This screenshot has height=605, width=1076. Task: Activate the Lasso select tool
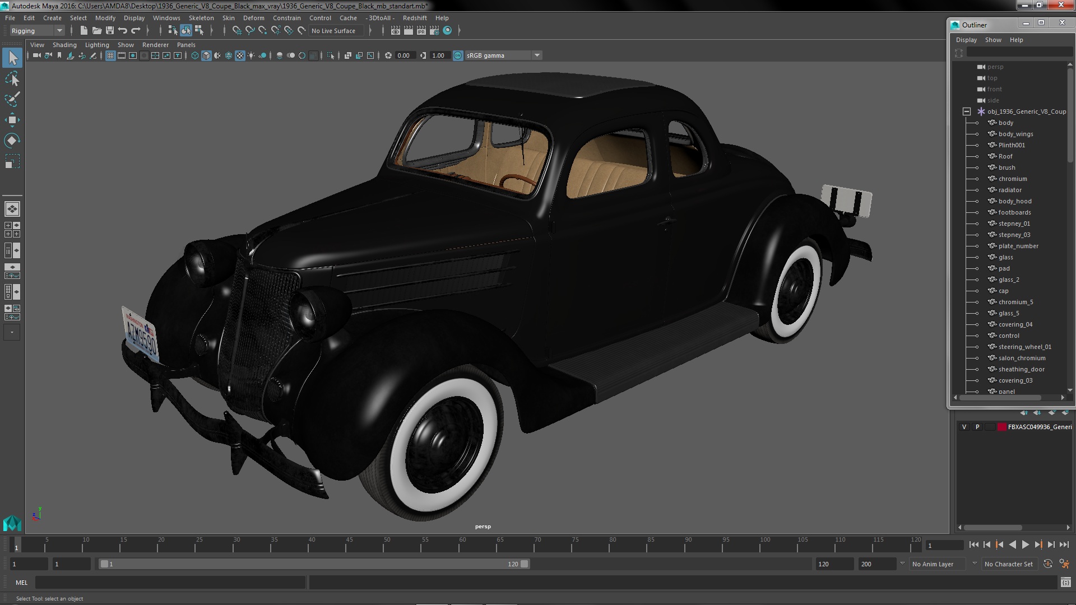12,79
